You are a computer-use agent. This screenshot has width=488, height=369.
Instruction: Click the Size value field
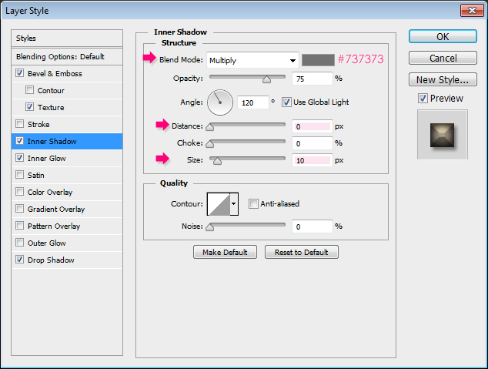point(313,160)
